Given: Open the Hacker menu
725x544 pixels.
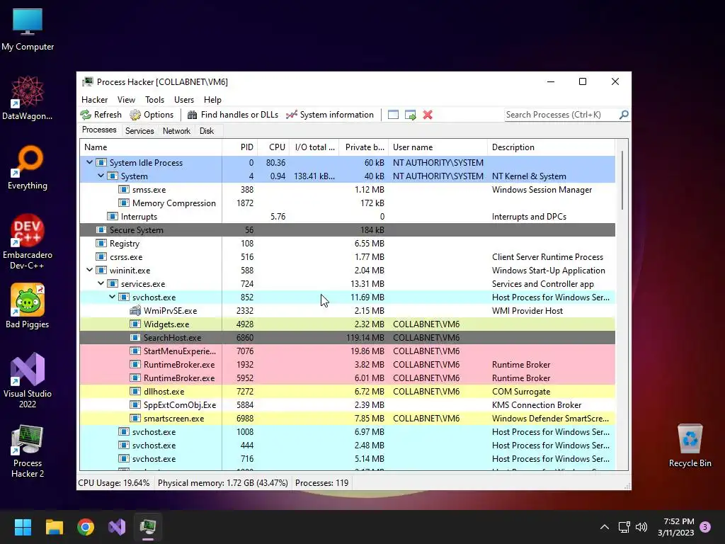Looking at the screenshot, I should pos(94,99).
